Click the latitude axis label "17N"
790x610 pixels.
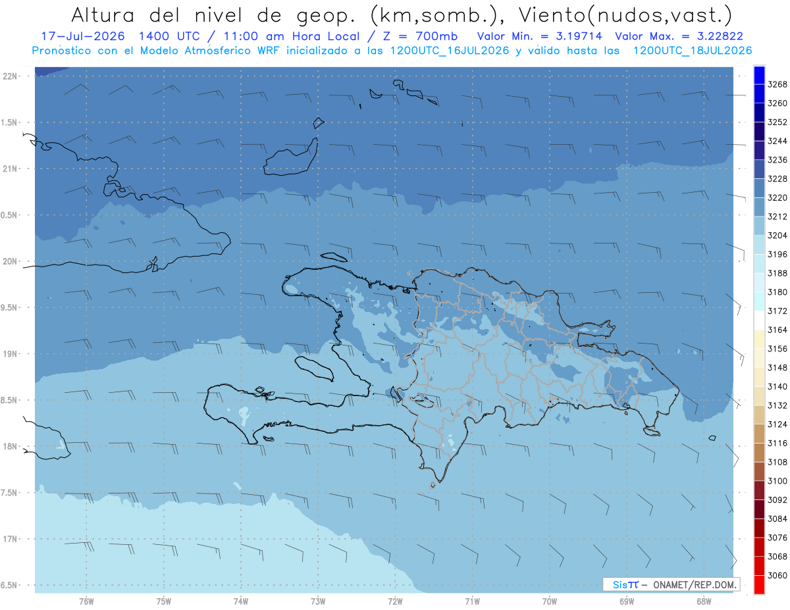[x=10, y=539]
